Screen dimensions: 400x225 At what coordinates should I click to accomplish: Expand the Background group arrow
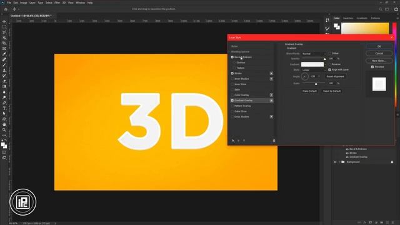[x=339, y=162]
